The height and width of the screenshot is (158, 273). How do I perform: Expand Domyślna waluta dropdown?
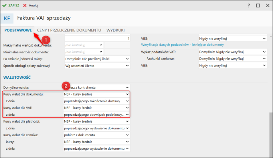[97, 87]
